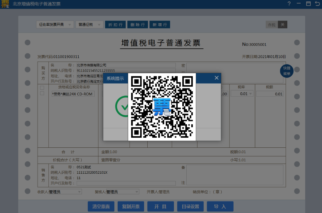Click seller tax ID 11111202005210 1X
Image resolution: width=322 pixels, height=213 pixels.
tap(92, 173)
